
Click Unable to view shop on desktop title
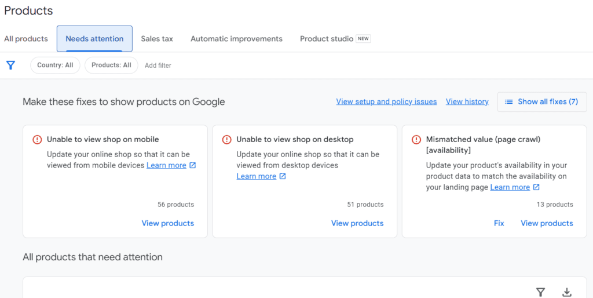coord(295,140)
